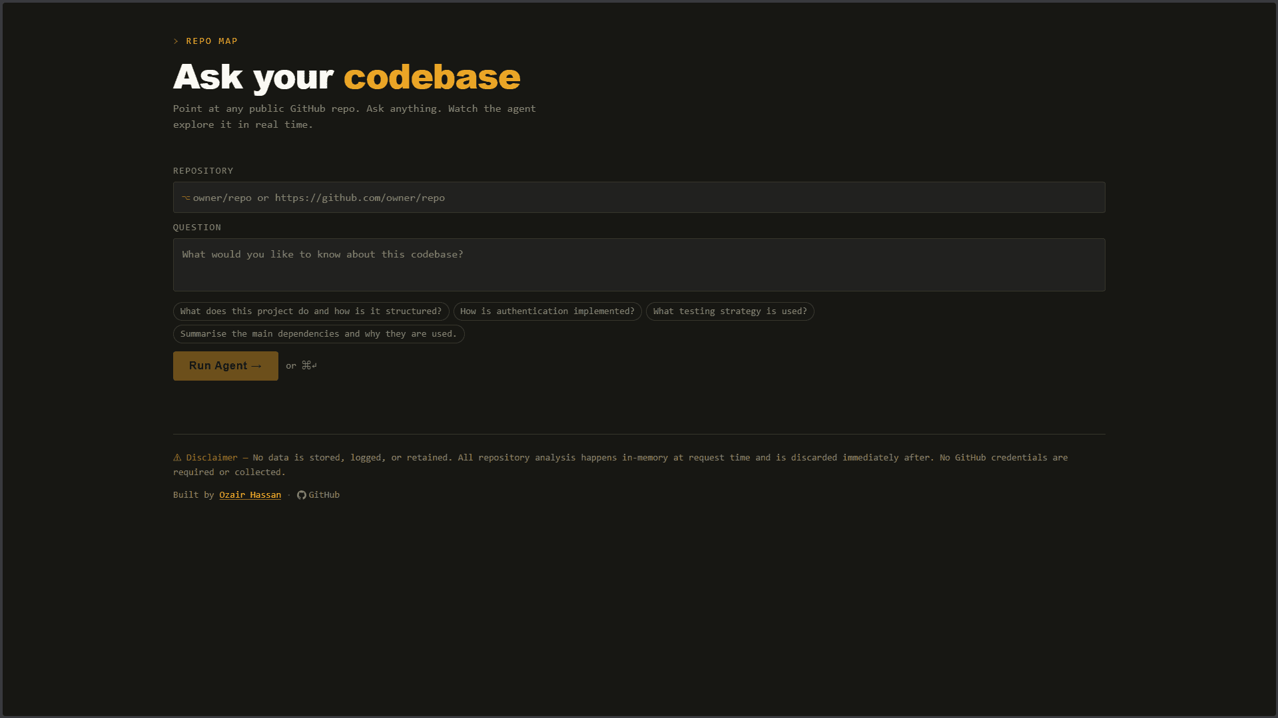Click the REPO MAP header label
The width and height of the screenshot is (1278, 718).
(212, 41)
